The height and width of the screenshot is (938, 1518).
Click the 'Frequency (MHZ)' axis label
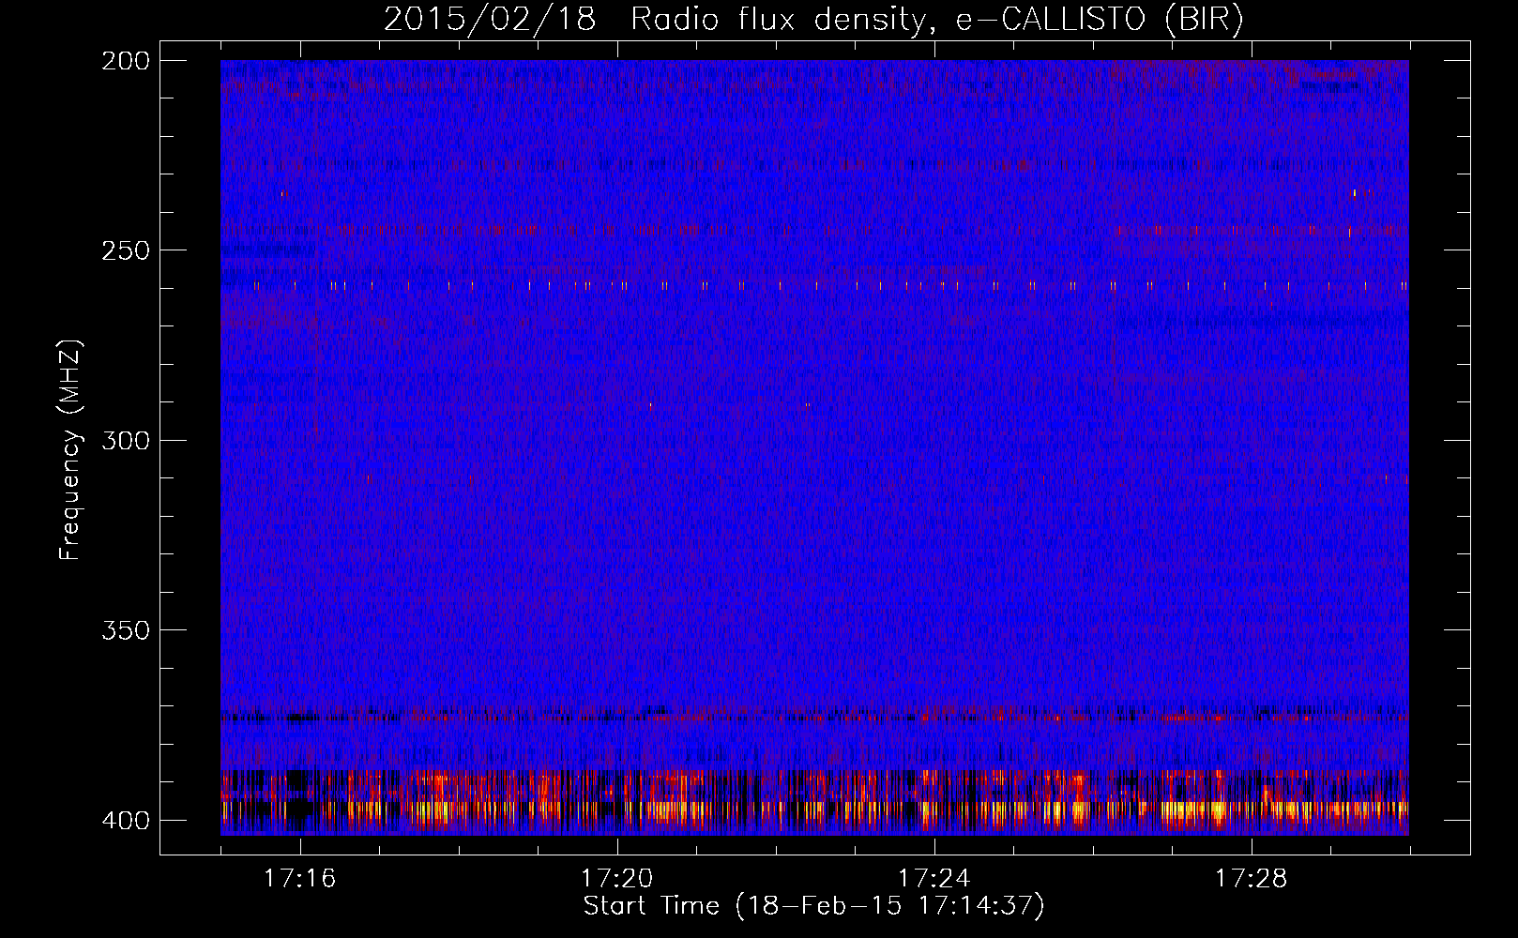pyautogui.click(x=70, y=450)
